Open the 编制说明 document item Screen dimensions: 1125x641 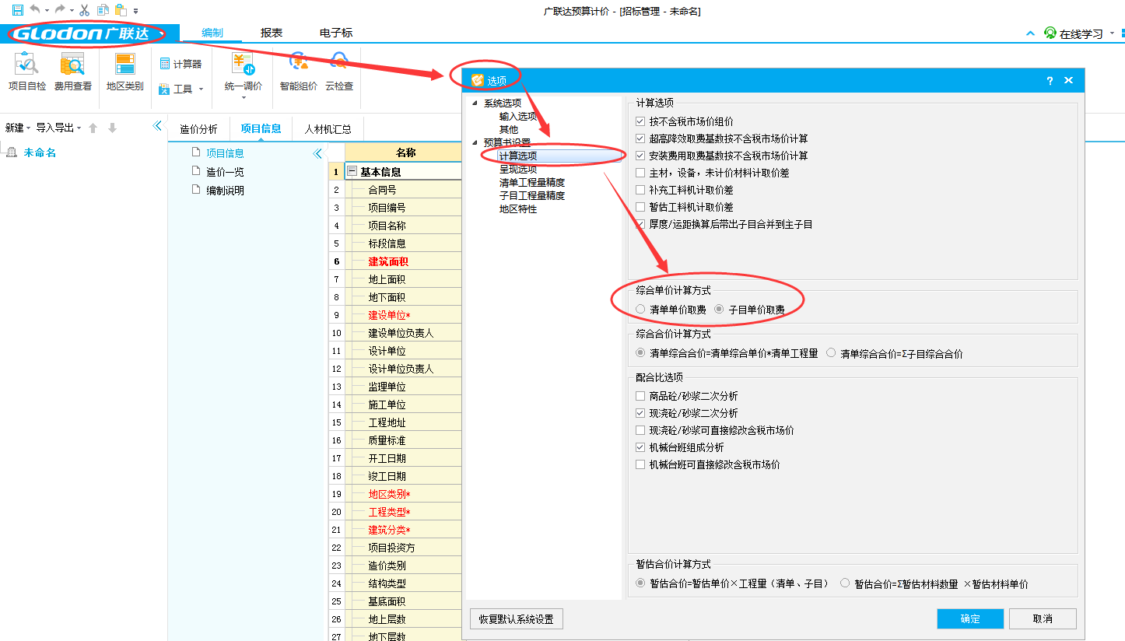(x=225, y=190)
